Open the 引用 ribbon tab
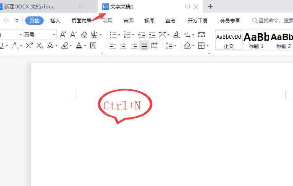This screenshot has width=293, height=186. [107, 21]
